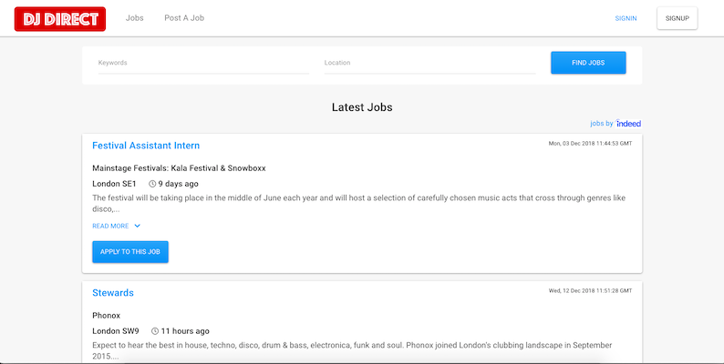The image size is (724, 364).
Task: Select the Phonox company name
Action: (106, 316)
